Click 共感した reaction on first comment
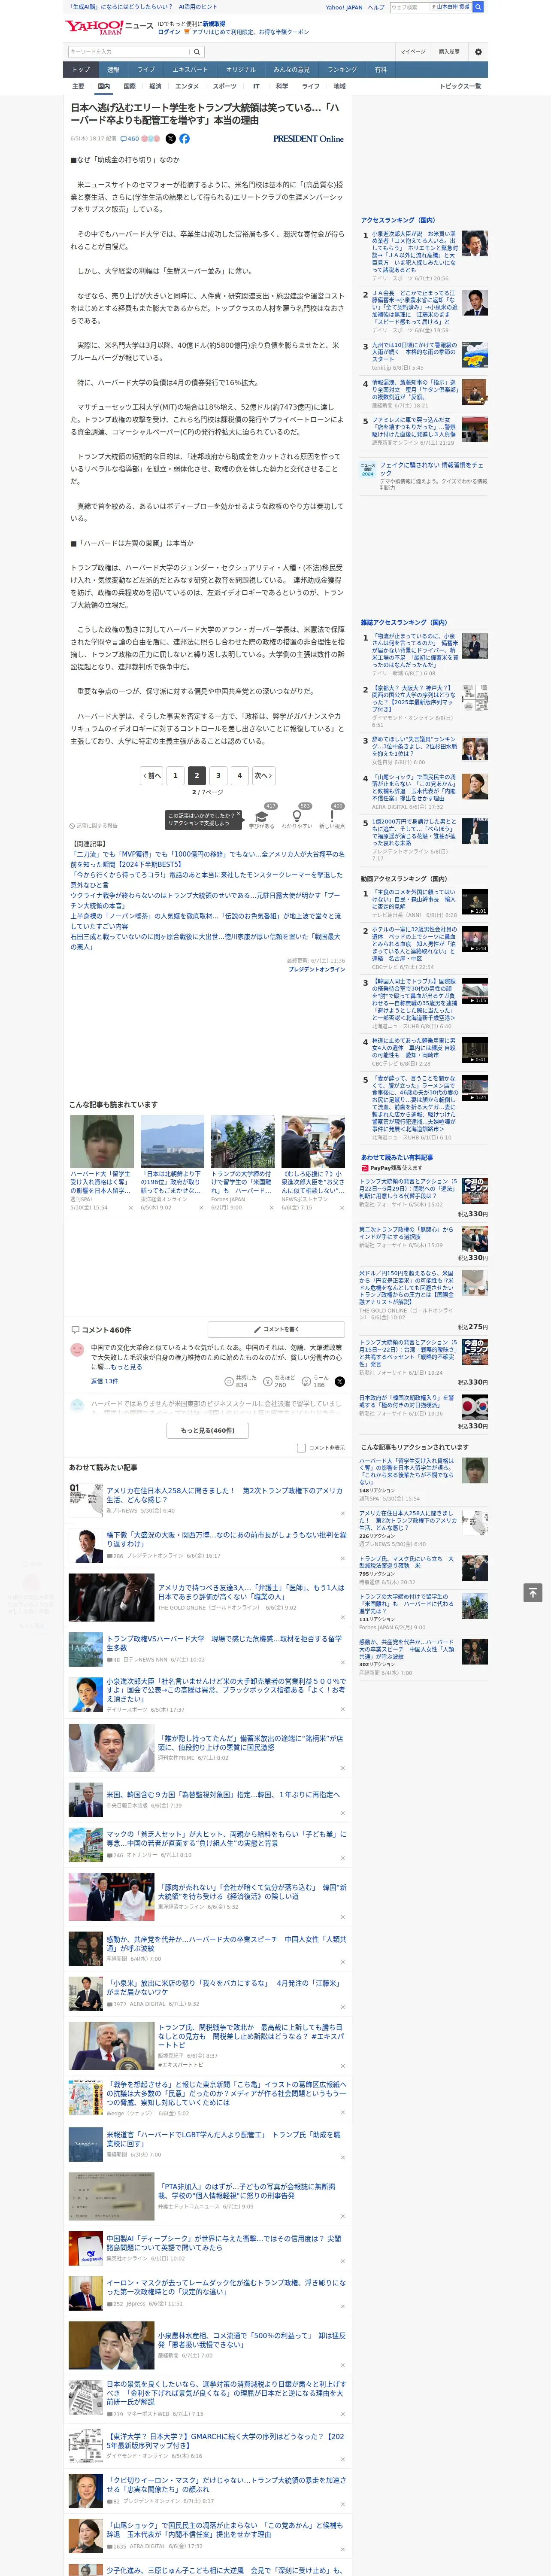Image resolution: width=551 pixels, height=2576 pixels. (241, 1381)
